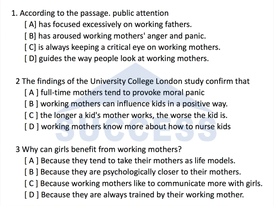Select option D 'guides the way people look'
This screenshot has height=206, width=274.
coord(117,59)
